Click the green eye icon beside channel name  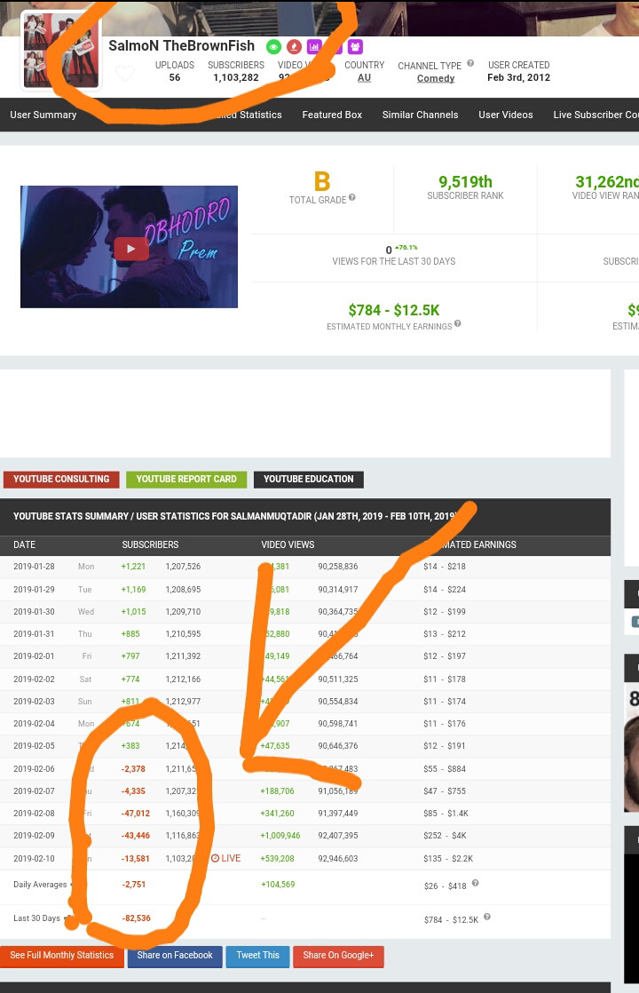(273, 46)
